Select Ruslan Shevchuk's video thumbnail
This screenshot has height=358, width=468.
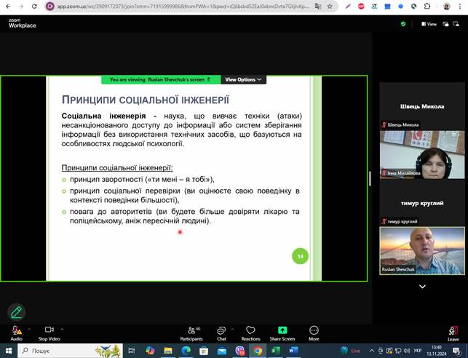[x=422, y=250]
